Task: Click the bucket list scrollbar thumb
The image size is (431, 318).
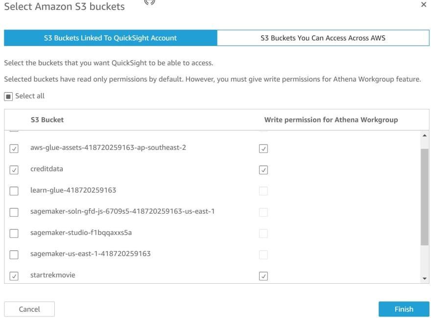Action: (x=425, y=196)
